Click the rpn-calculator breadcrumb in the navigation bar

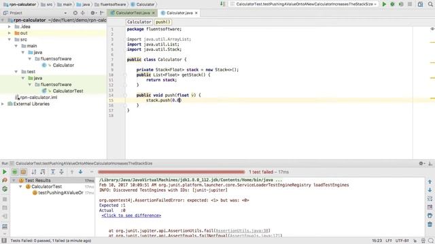[20, 4]
